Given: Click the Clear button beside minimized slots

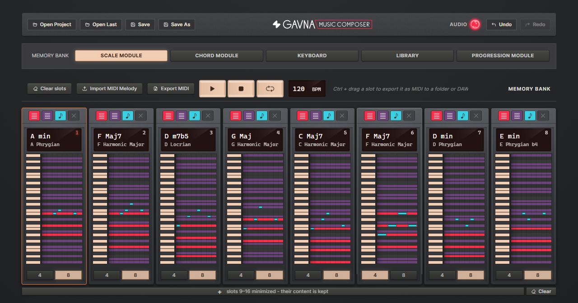Looking at the screenshot, I should 541,292.
